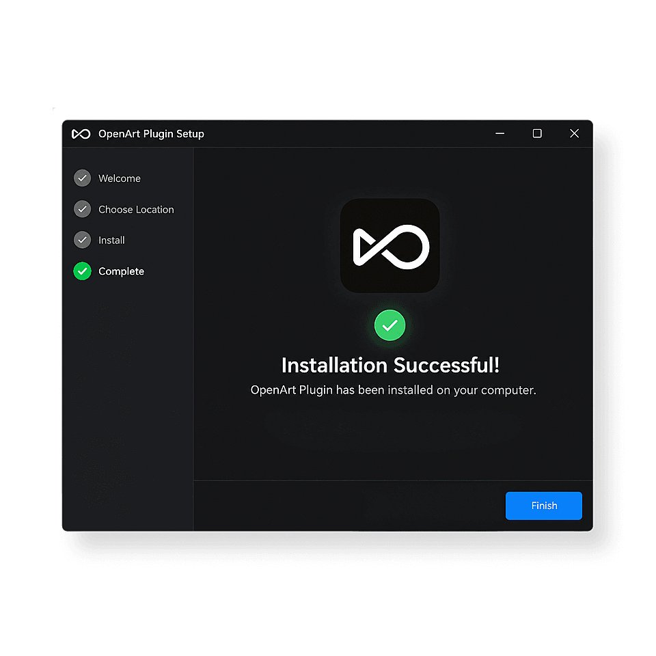Click the Welcome step checkmark icon

click(x=83, y=178)
